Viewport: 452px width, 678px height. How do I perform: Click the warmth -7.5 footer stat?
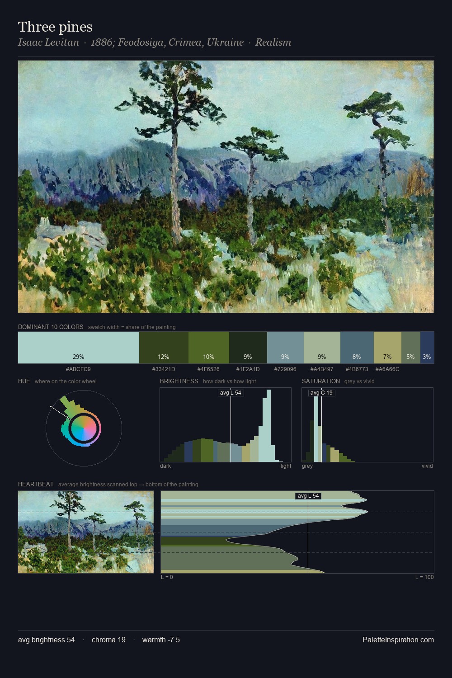click(x=161, y=640)
